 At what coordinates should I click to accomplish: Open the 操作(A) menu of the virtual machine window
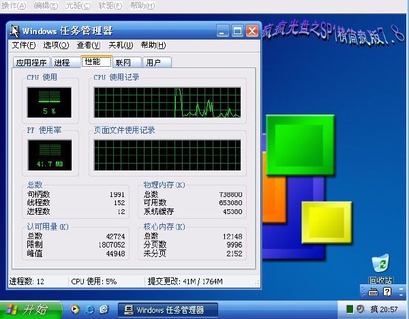(x=14, y=5)
